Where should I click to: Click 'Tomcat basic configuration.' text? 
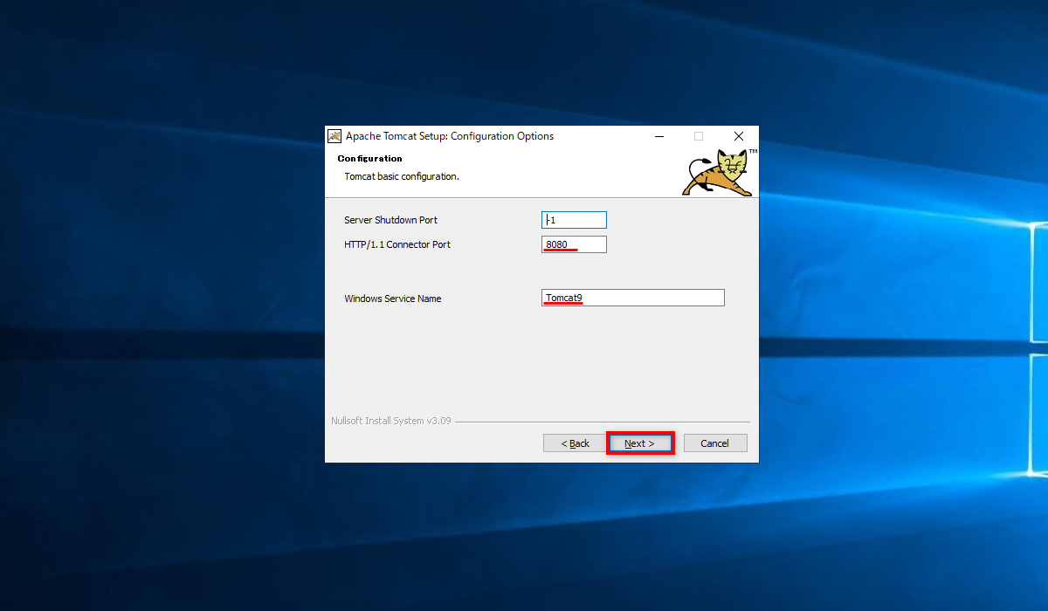coord(402,176)
